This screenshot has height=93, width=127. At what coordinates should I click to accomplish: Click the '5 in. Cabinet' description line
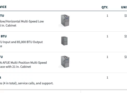[8, 25]
